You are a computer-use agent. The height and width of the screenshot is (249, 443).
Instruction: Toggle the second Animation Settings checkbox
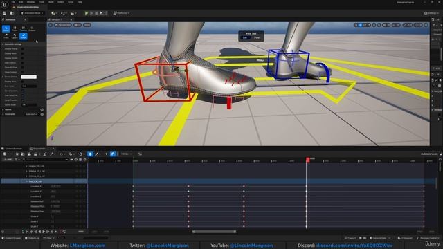coord(22,53)
